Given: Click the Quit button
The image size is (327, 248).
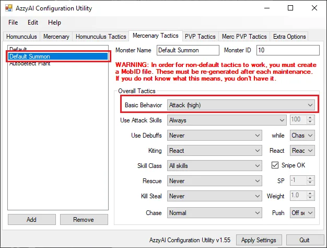Looking at the screenshot, I should pos(305,240).
